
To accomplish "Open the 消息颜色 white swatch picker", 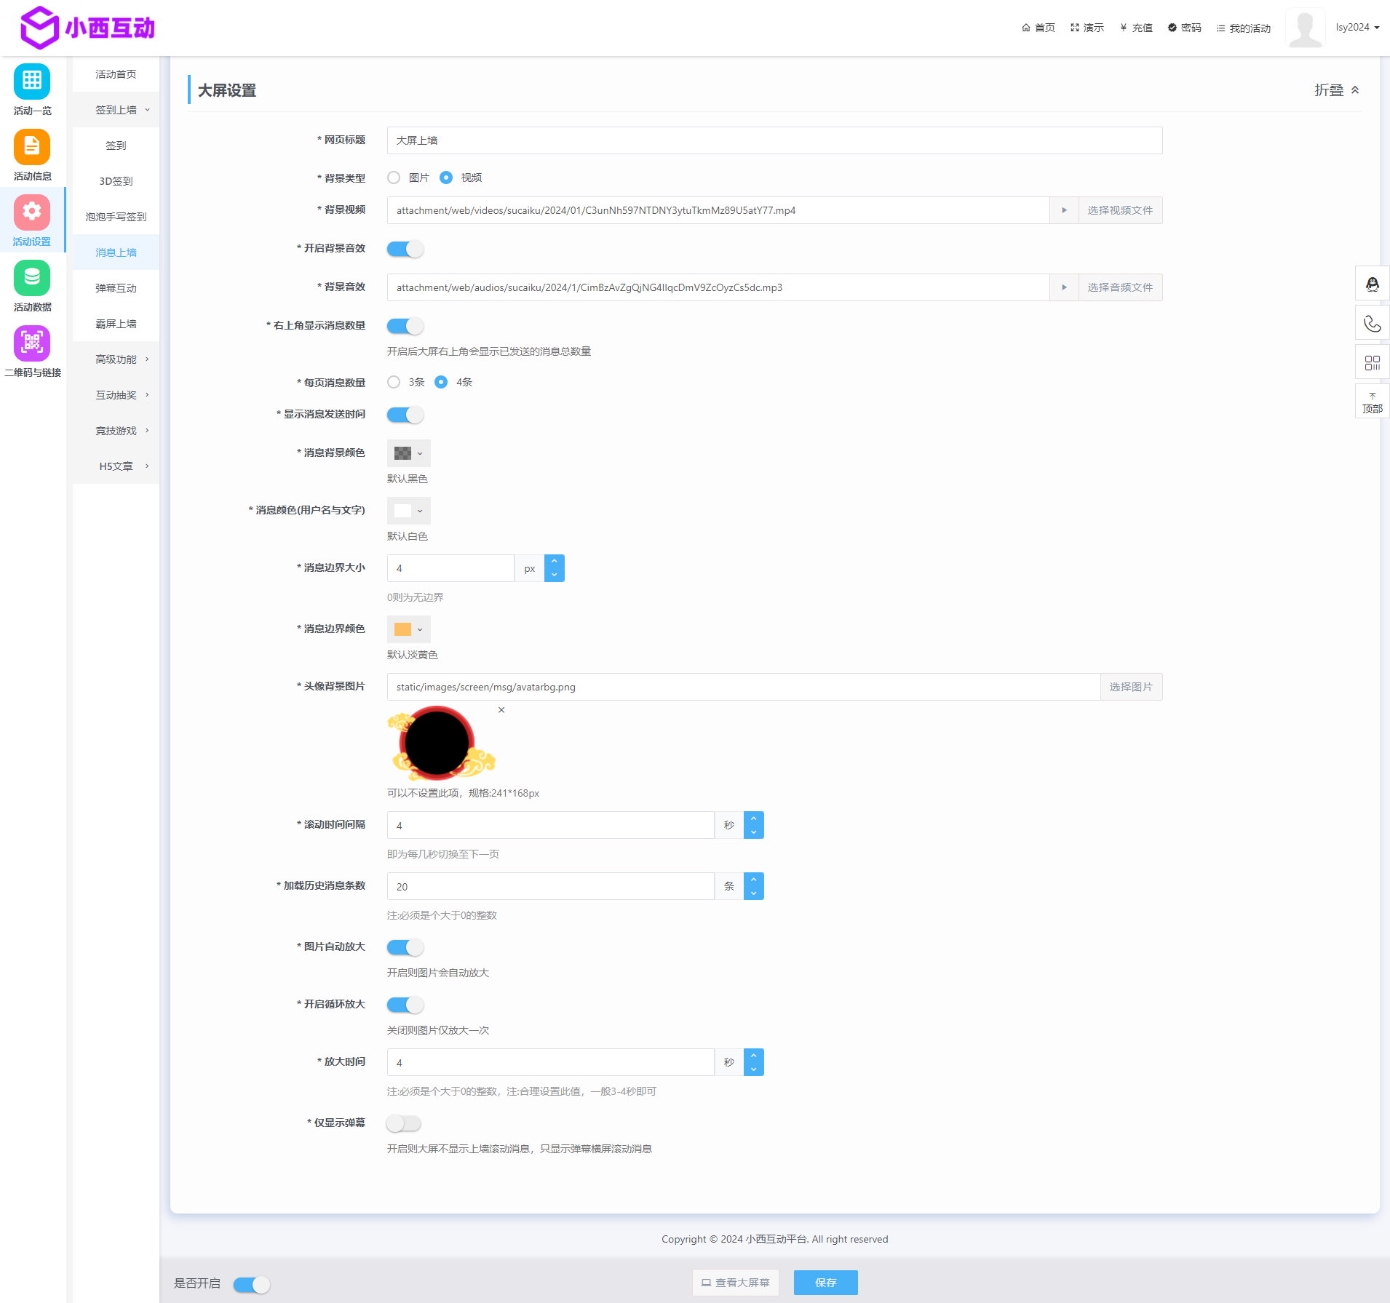I will click(x=408, y=511).
